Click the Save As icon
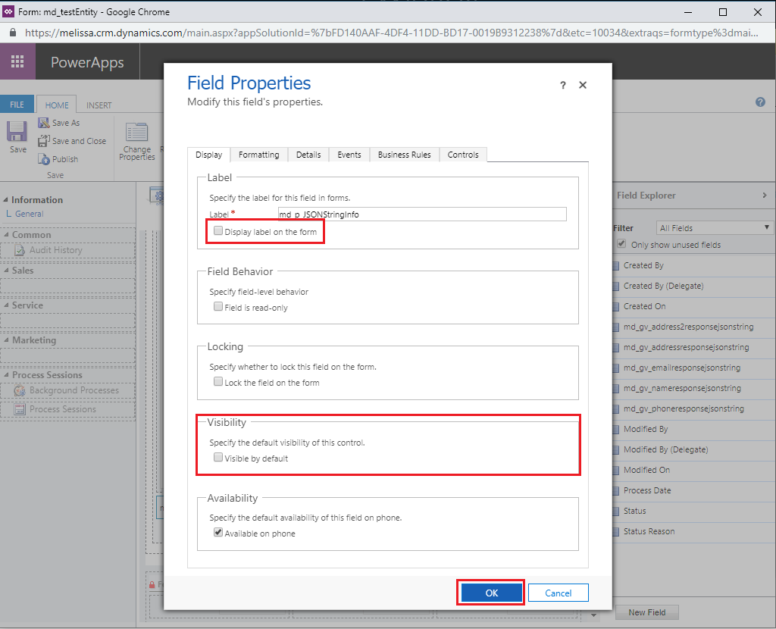Screen dimensions: 776x629 44,122
